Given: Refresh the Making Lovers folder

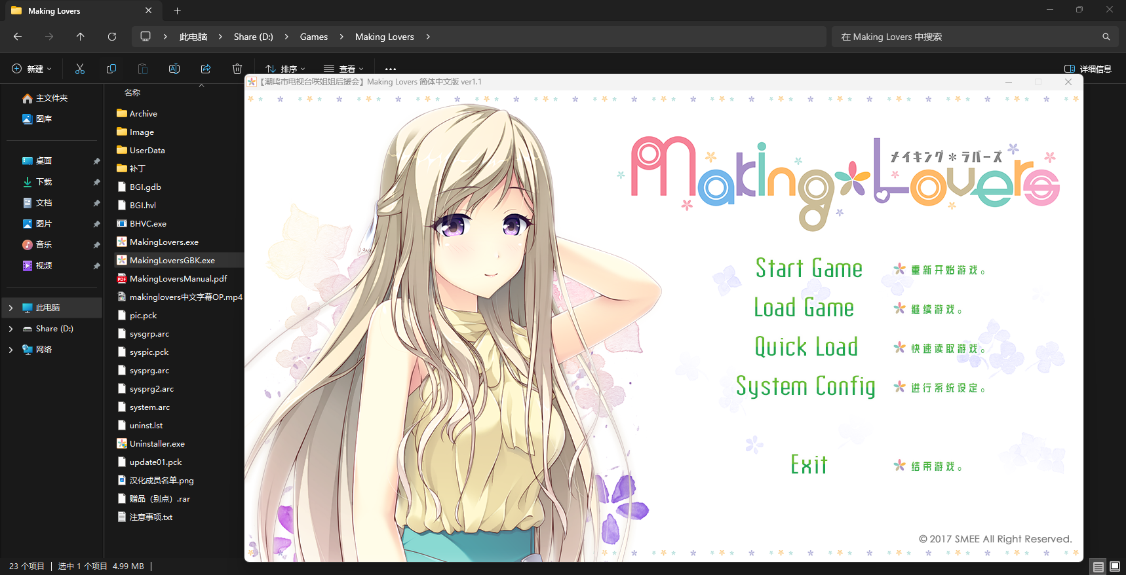Looking at the screenshot, I should click(112, 37).
